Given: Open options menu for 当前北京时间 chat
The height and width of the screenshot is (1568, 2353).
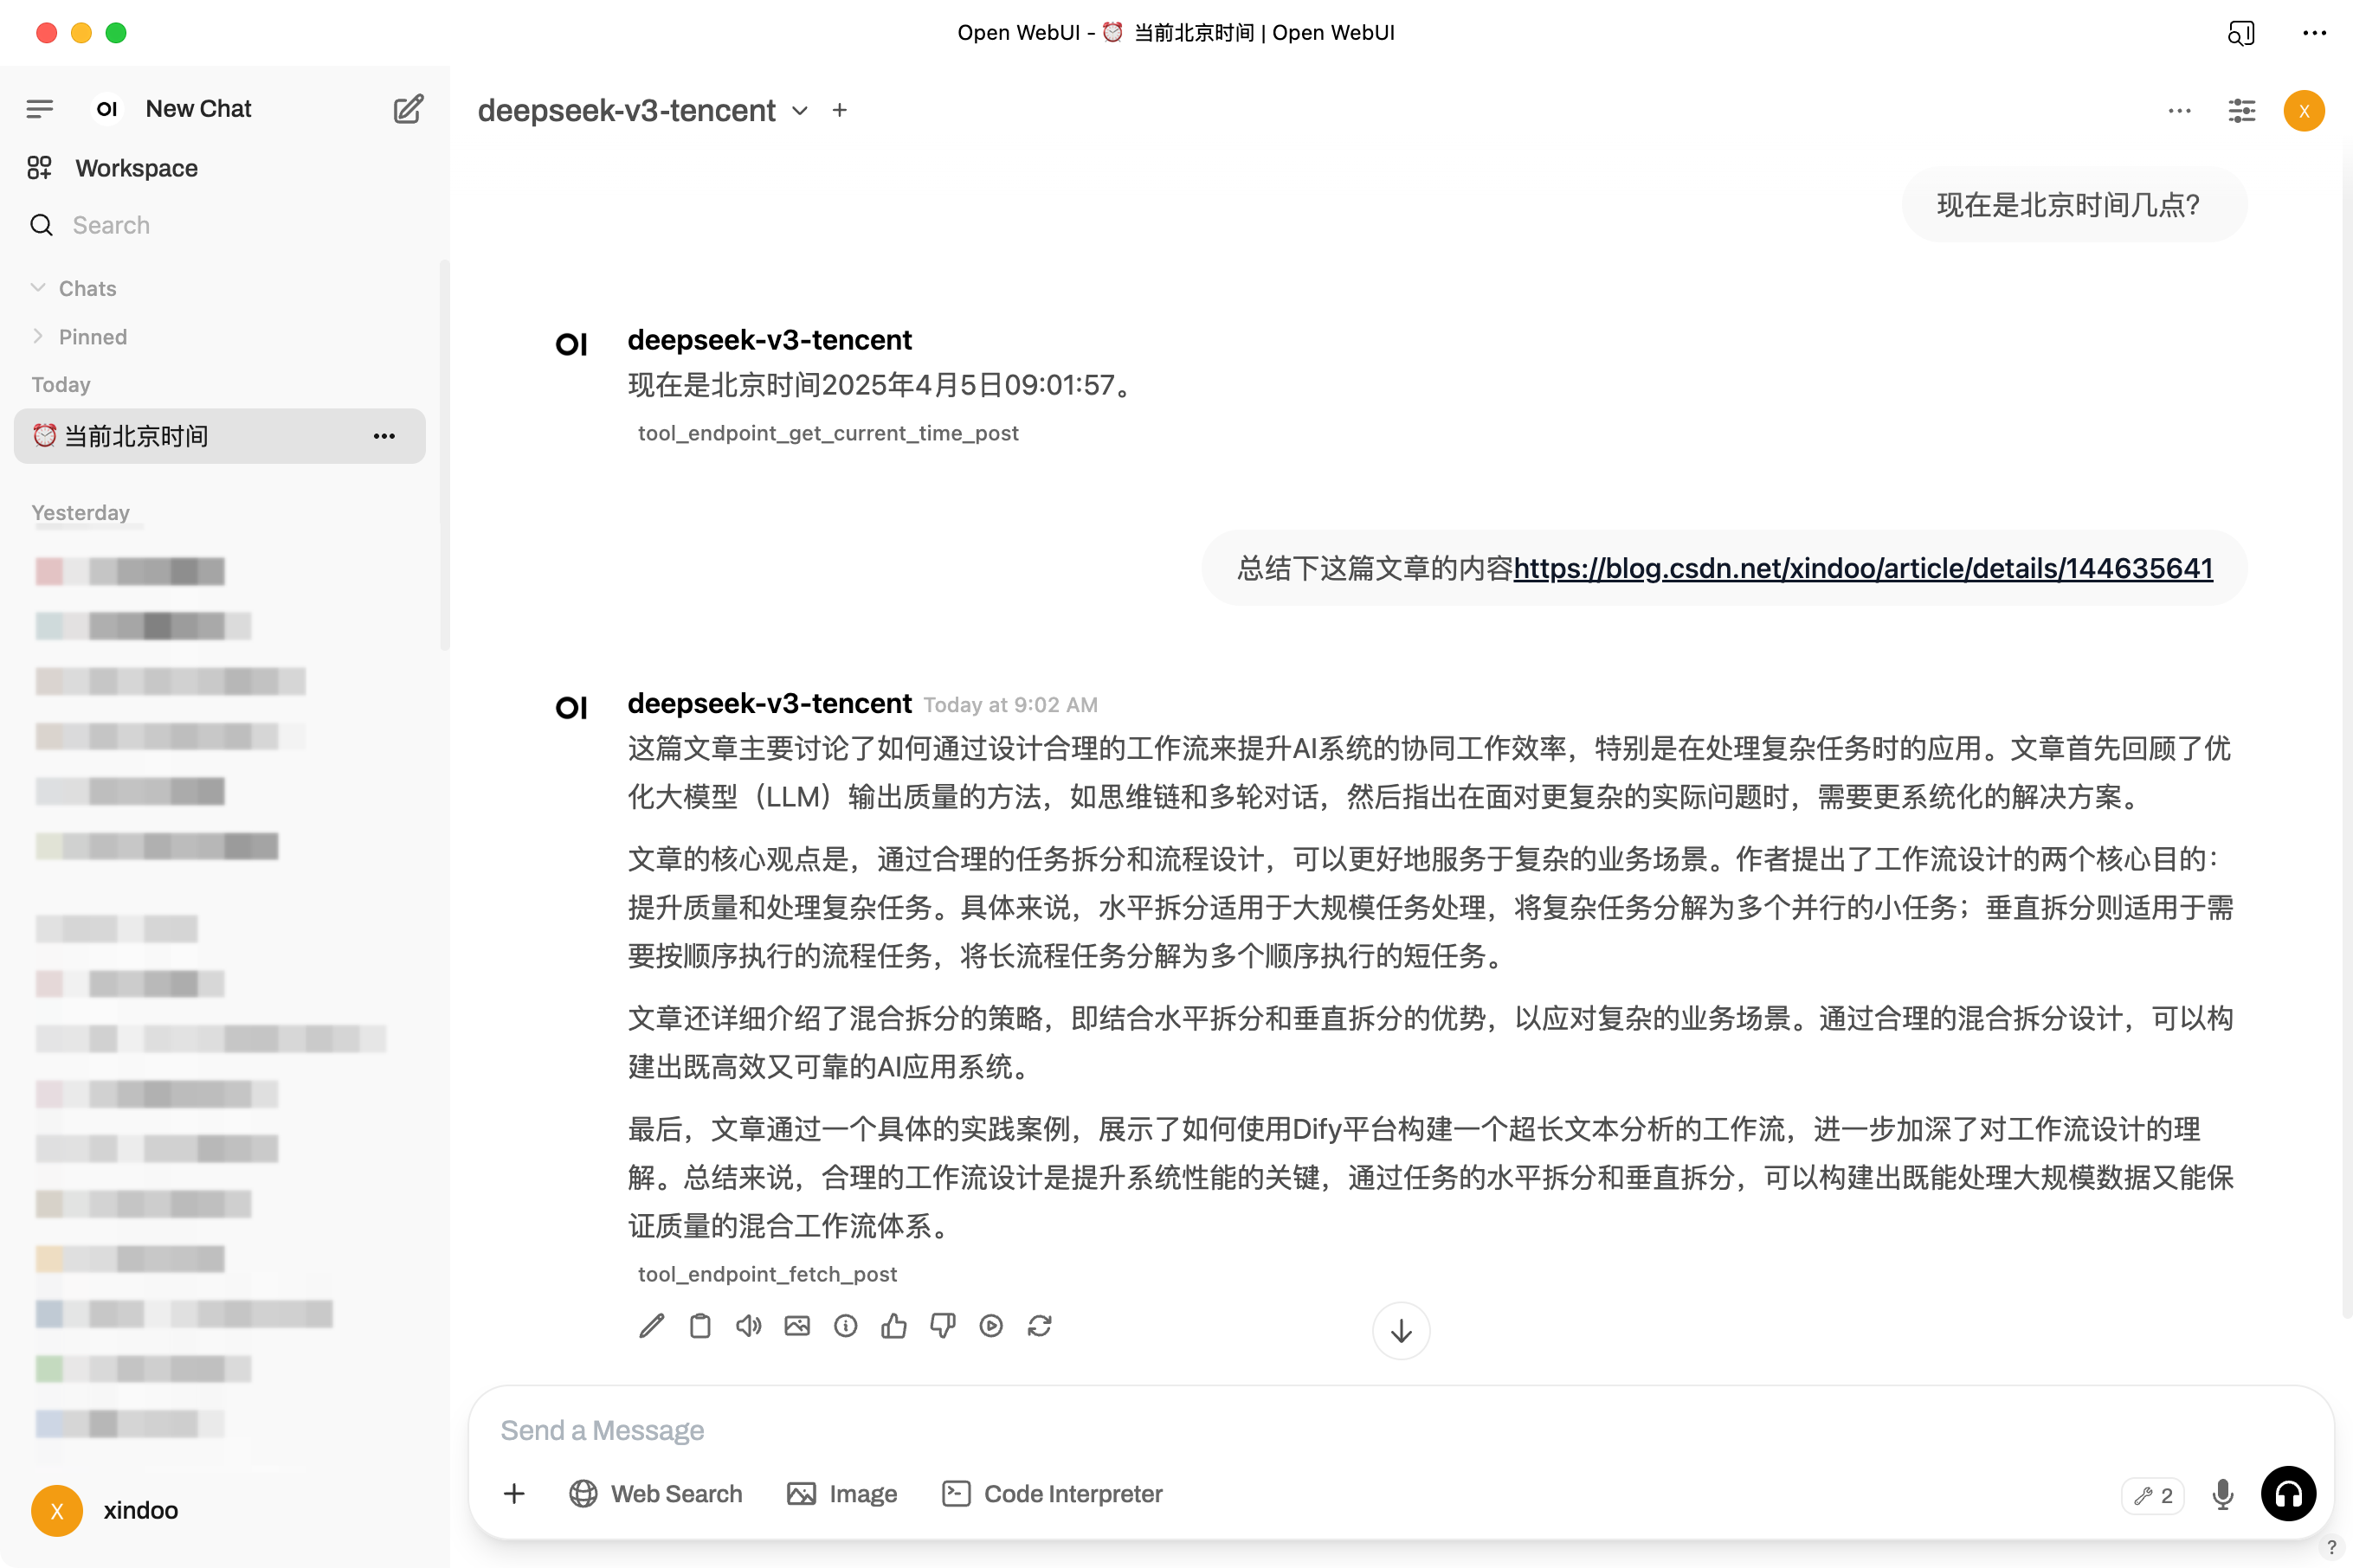Looking at the screenshot, I should coord(384,436).
